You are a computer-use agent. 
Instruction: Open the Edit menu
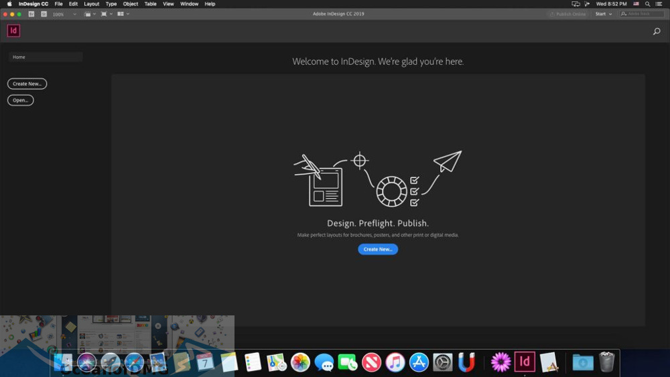pyautogui.click(x=73, y=4)
